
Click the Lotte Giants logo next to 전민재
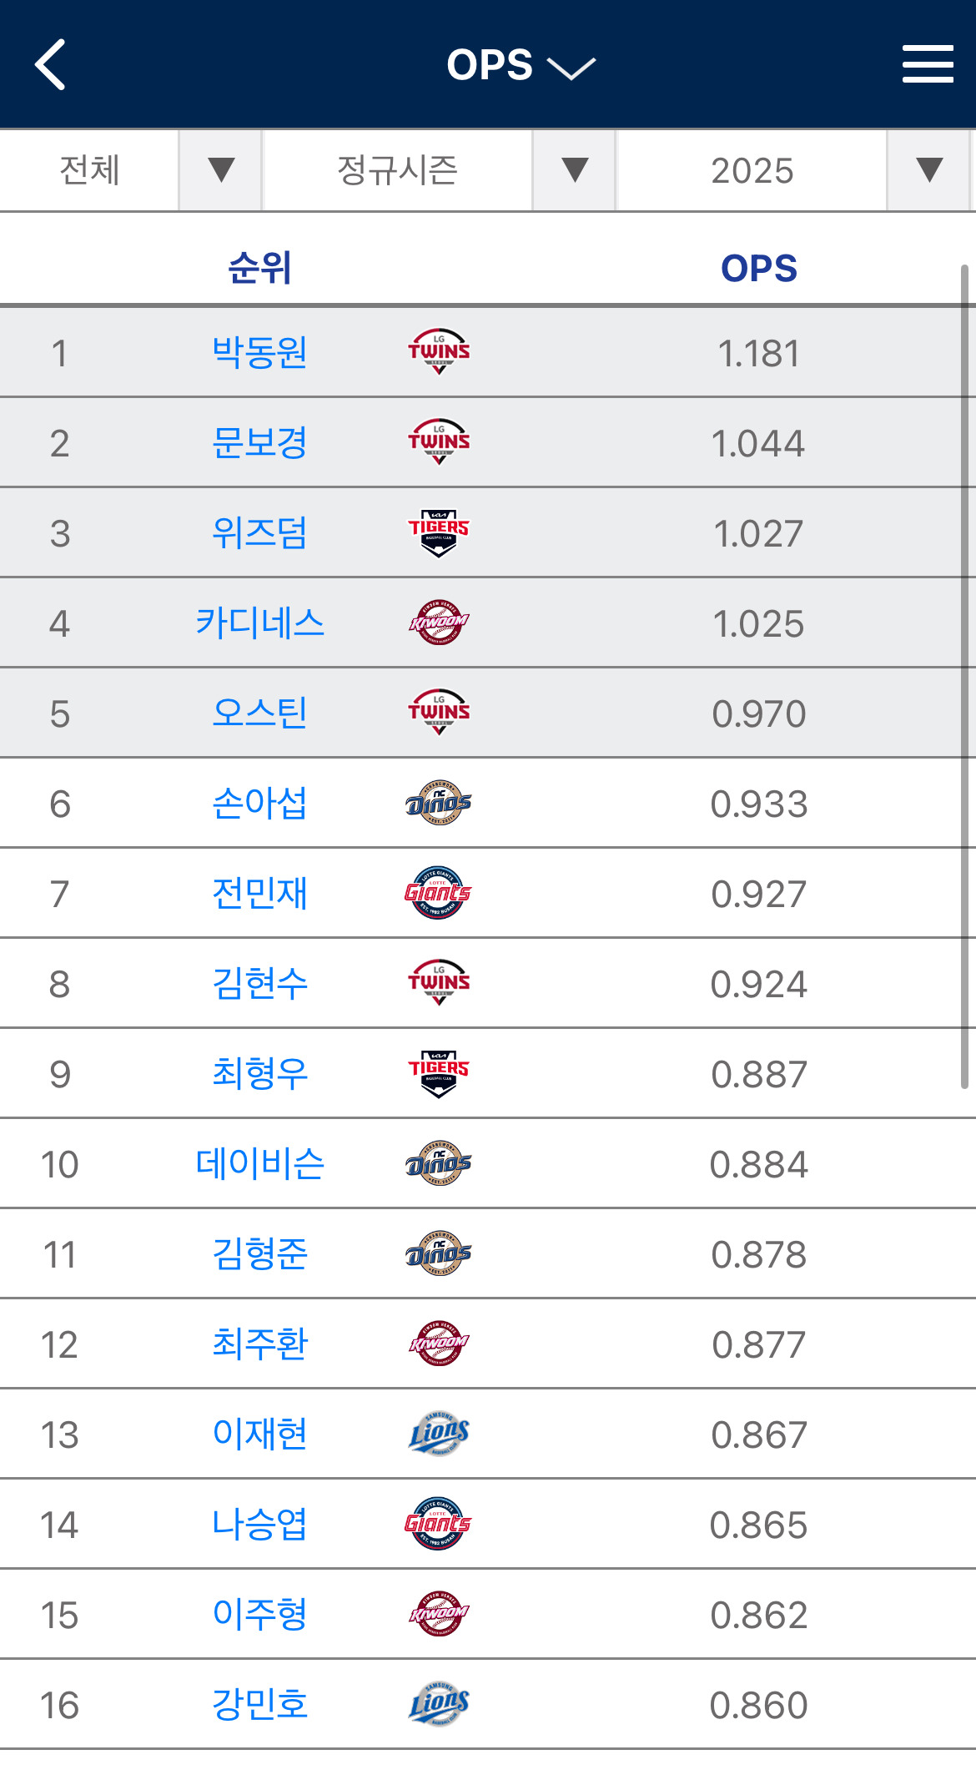point(436,893)
